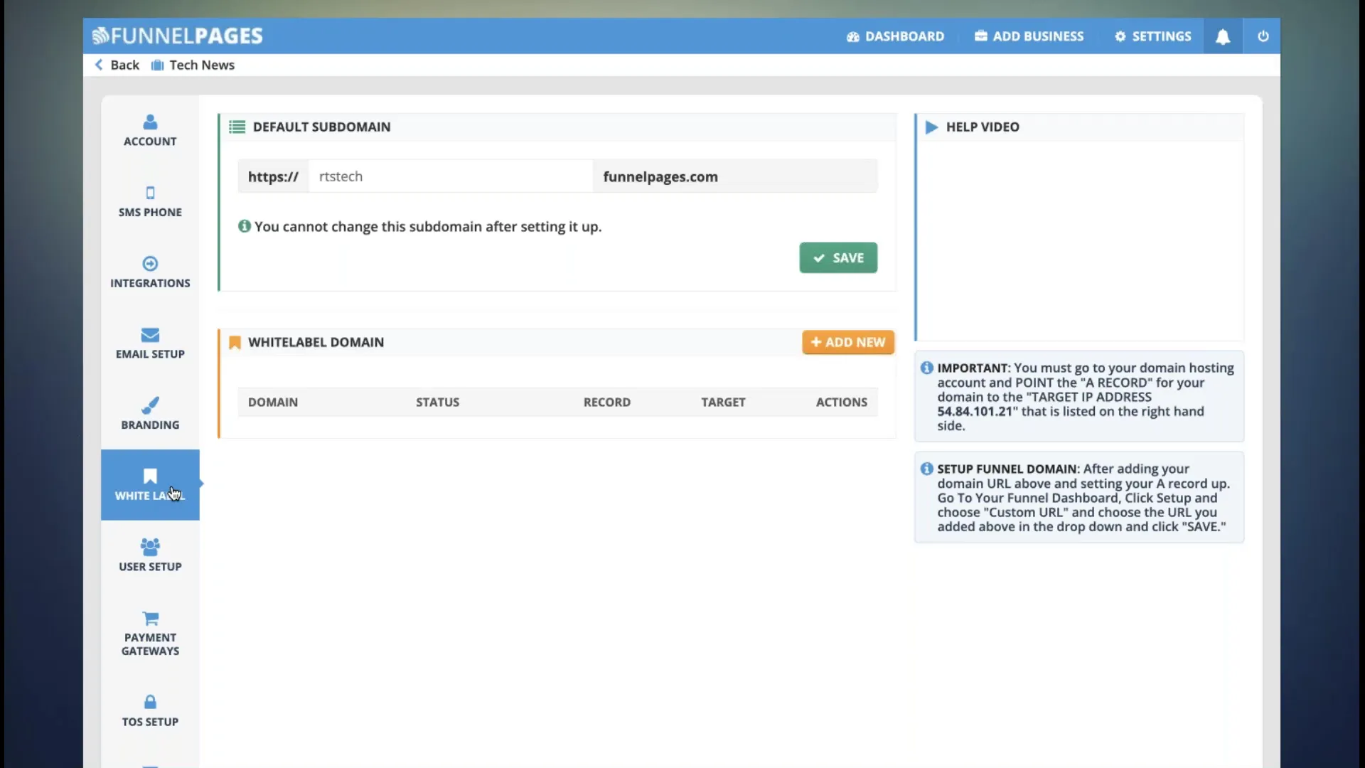
Task: Open notifications bell icon
Action: pos(1223,36)
